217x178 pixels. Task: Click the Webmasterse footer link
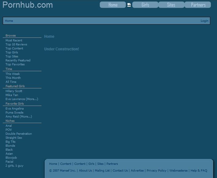point(179,171)
